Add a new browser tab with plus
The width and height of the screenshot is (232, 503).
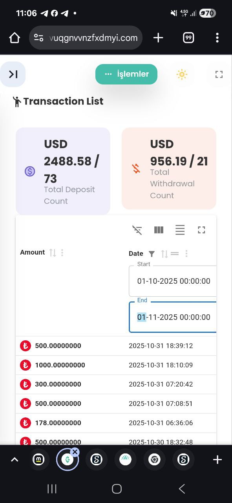click(x=158, y=38)
